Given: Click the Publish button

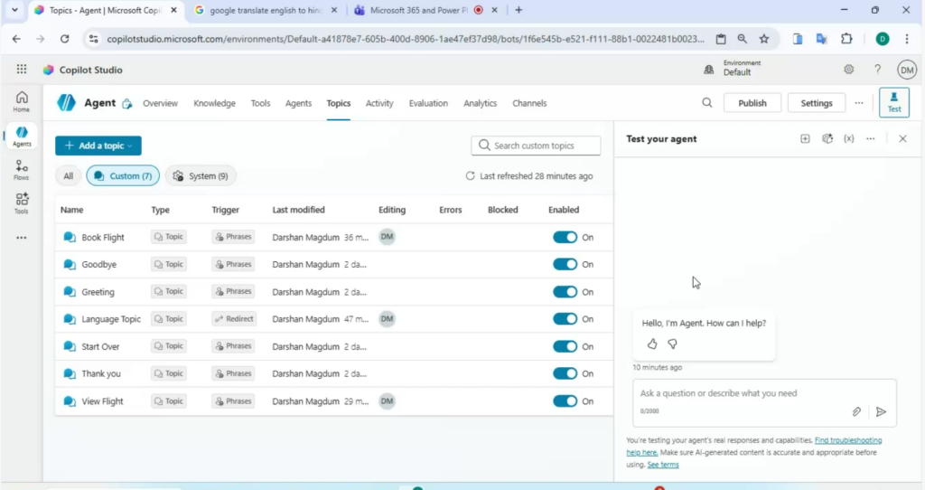Looking at the screenshot, I should coord(752,103).
